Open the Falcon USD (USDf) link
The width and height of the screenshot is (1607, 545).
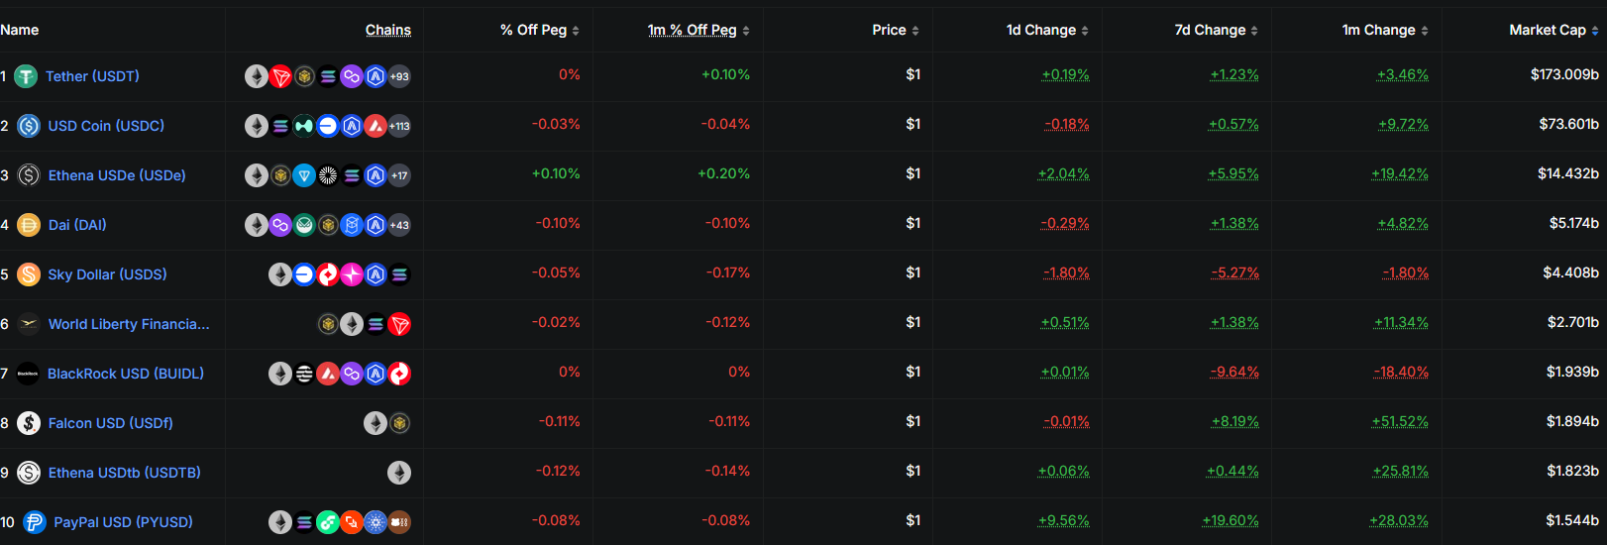click(111, 423)
